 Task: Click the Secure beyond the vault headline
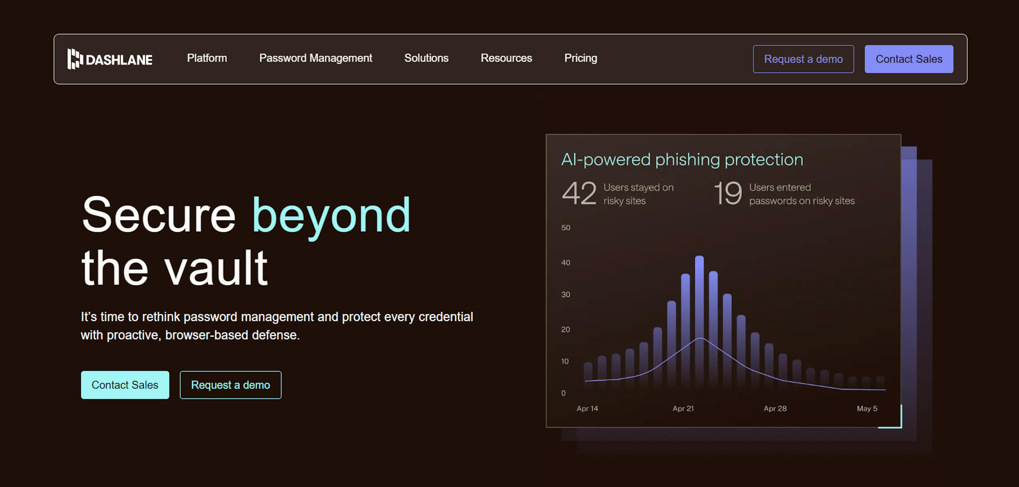[245, 241]
